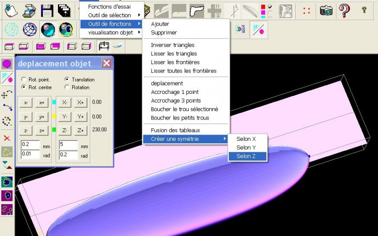
Task: Click the move arrows icon in left sidebar
Action: (x=7, y=95)
